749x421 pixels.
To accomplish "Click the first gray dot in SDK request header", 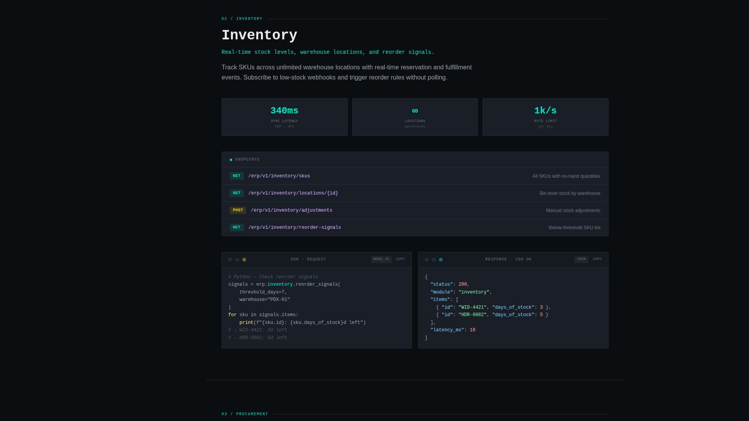I will [230, 260].
